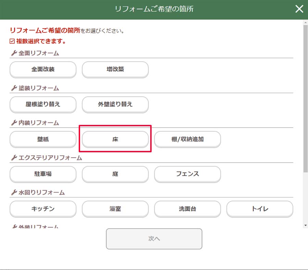Image resolution: width=308 pixels, height=270 pixels.
Task: Select the 増改築 option
Action: pyautogui.click(x=115, y=69)
